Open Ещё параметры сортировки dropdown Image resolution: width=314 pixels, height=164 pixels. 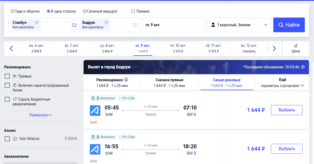pyautogui.click(x=282, y=83)
